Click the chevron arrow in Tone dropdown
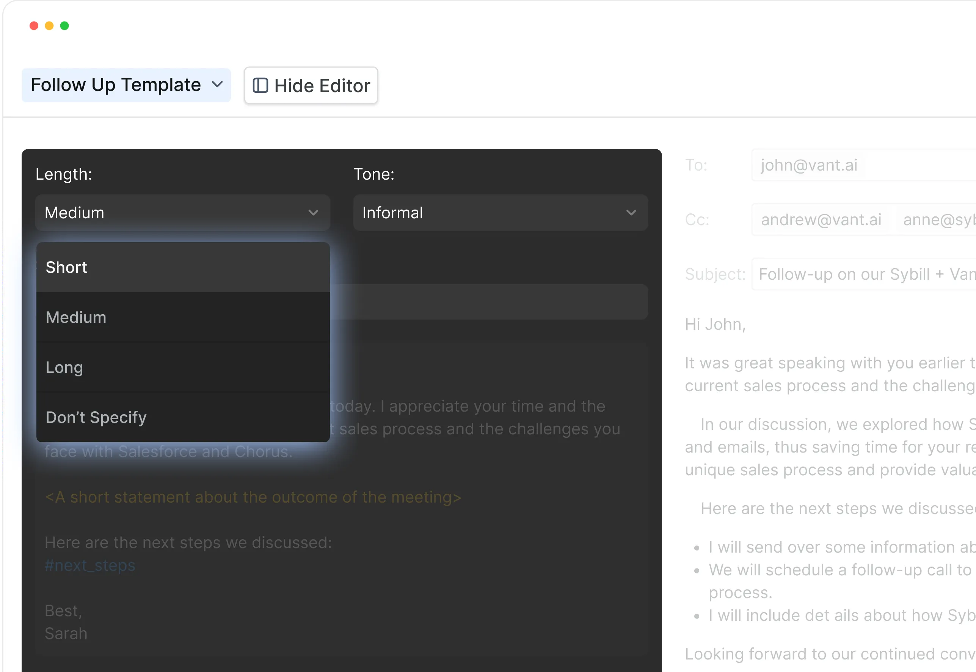This screenshot has width=976, height=672. pos(631,213)
